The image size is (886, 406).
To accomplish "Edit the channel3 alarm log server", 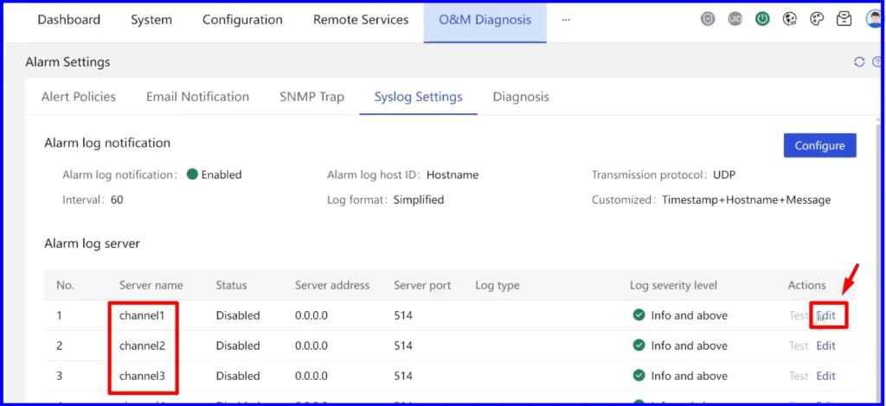I will tap(825, 376).
